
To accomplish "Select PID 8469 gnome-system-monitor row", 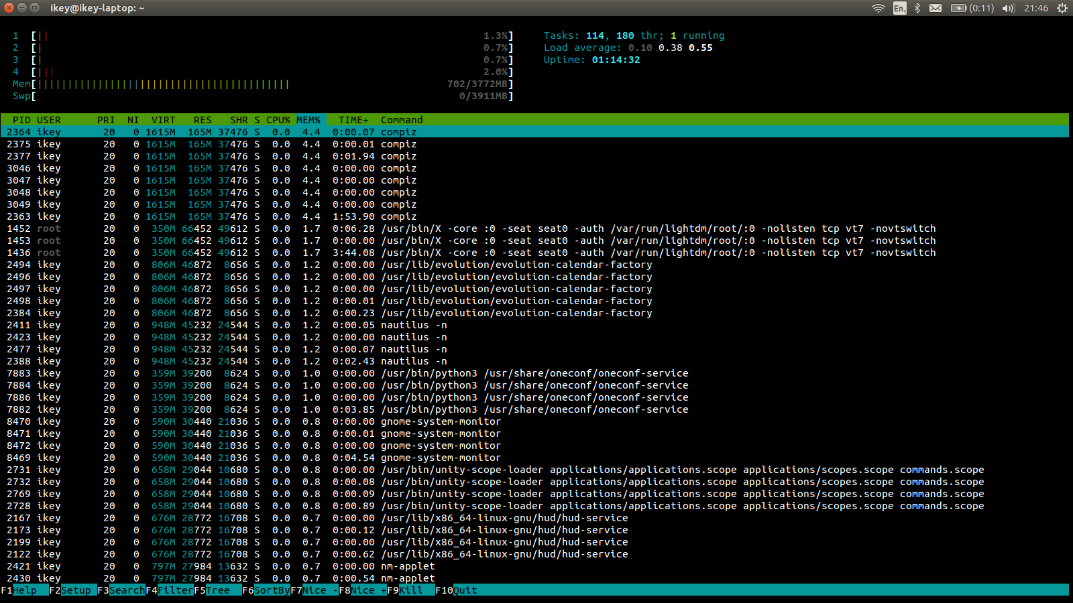I will 534,458.
